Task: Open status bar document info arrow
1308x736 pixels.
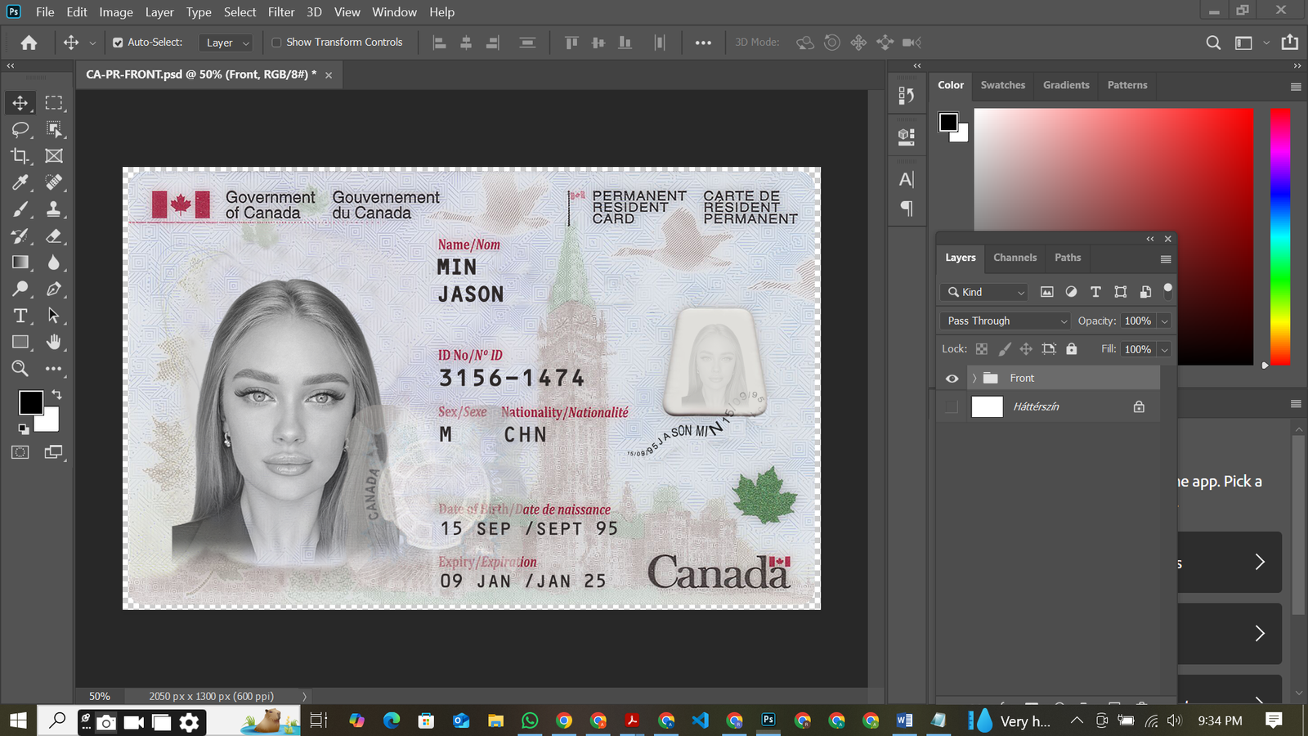Action: point(305,697)
